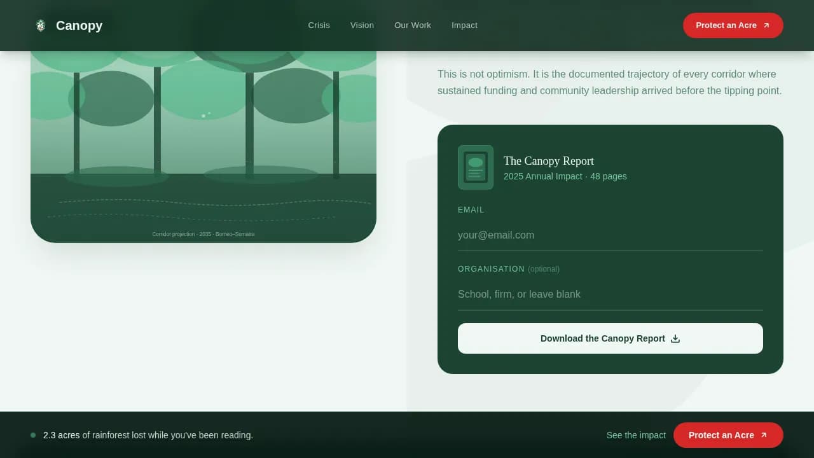Image resolution: width=814 pixels, height=458 pixels.
Task: Click the Corridor projection 2035 caption
Action: 203,234
